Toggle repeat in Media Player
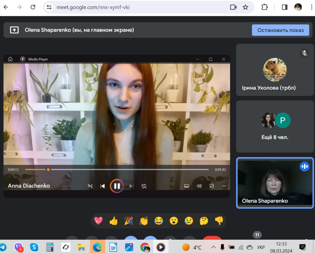 (144, 186)
